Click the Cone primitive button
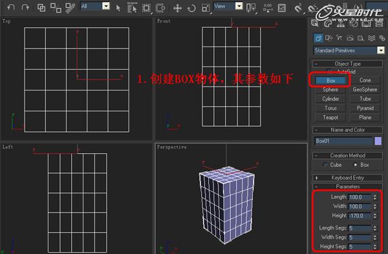 pos(365,80)
